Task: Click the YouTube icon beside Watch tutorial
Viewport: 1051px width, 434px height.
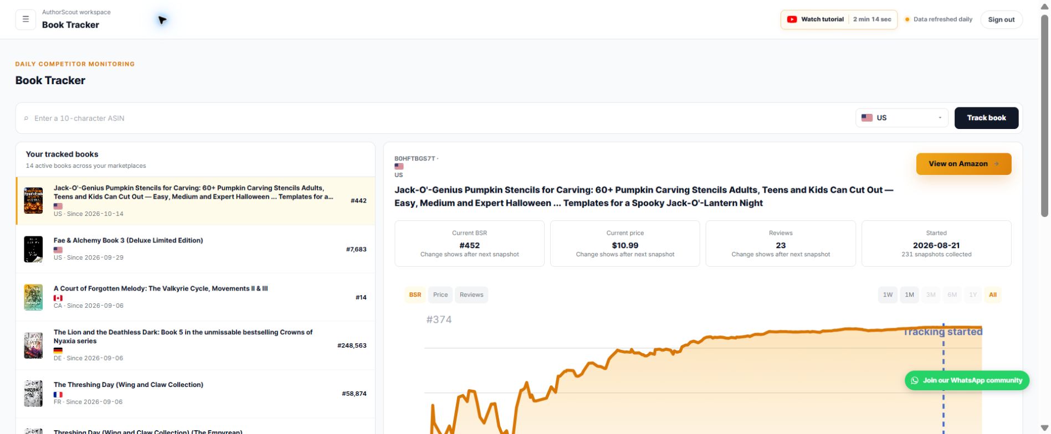Action: (x=792, y=19)
